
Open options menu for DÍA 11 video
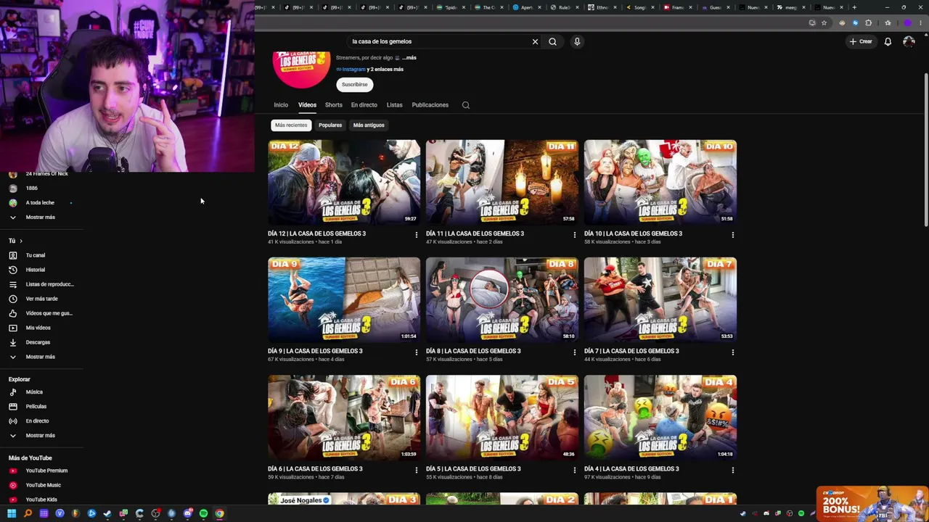574,235
